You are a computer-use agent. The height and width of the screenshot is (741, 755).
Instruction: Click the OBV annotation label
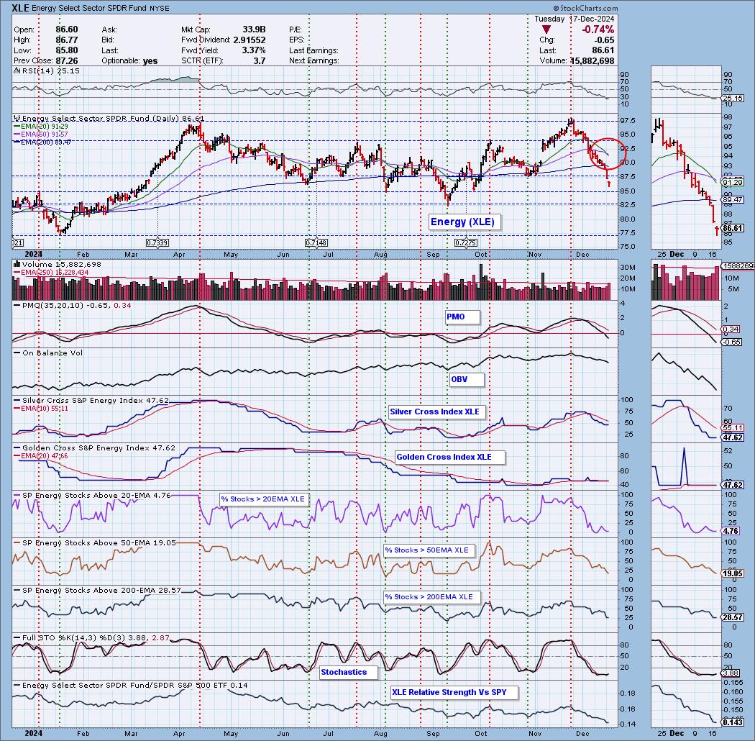467,380
